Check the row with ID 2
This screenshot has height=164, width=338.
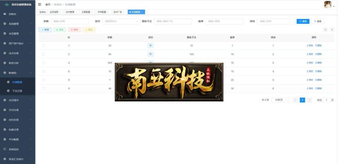[44, 54]
